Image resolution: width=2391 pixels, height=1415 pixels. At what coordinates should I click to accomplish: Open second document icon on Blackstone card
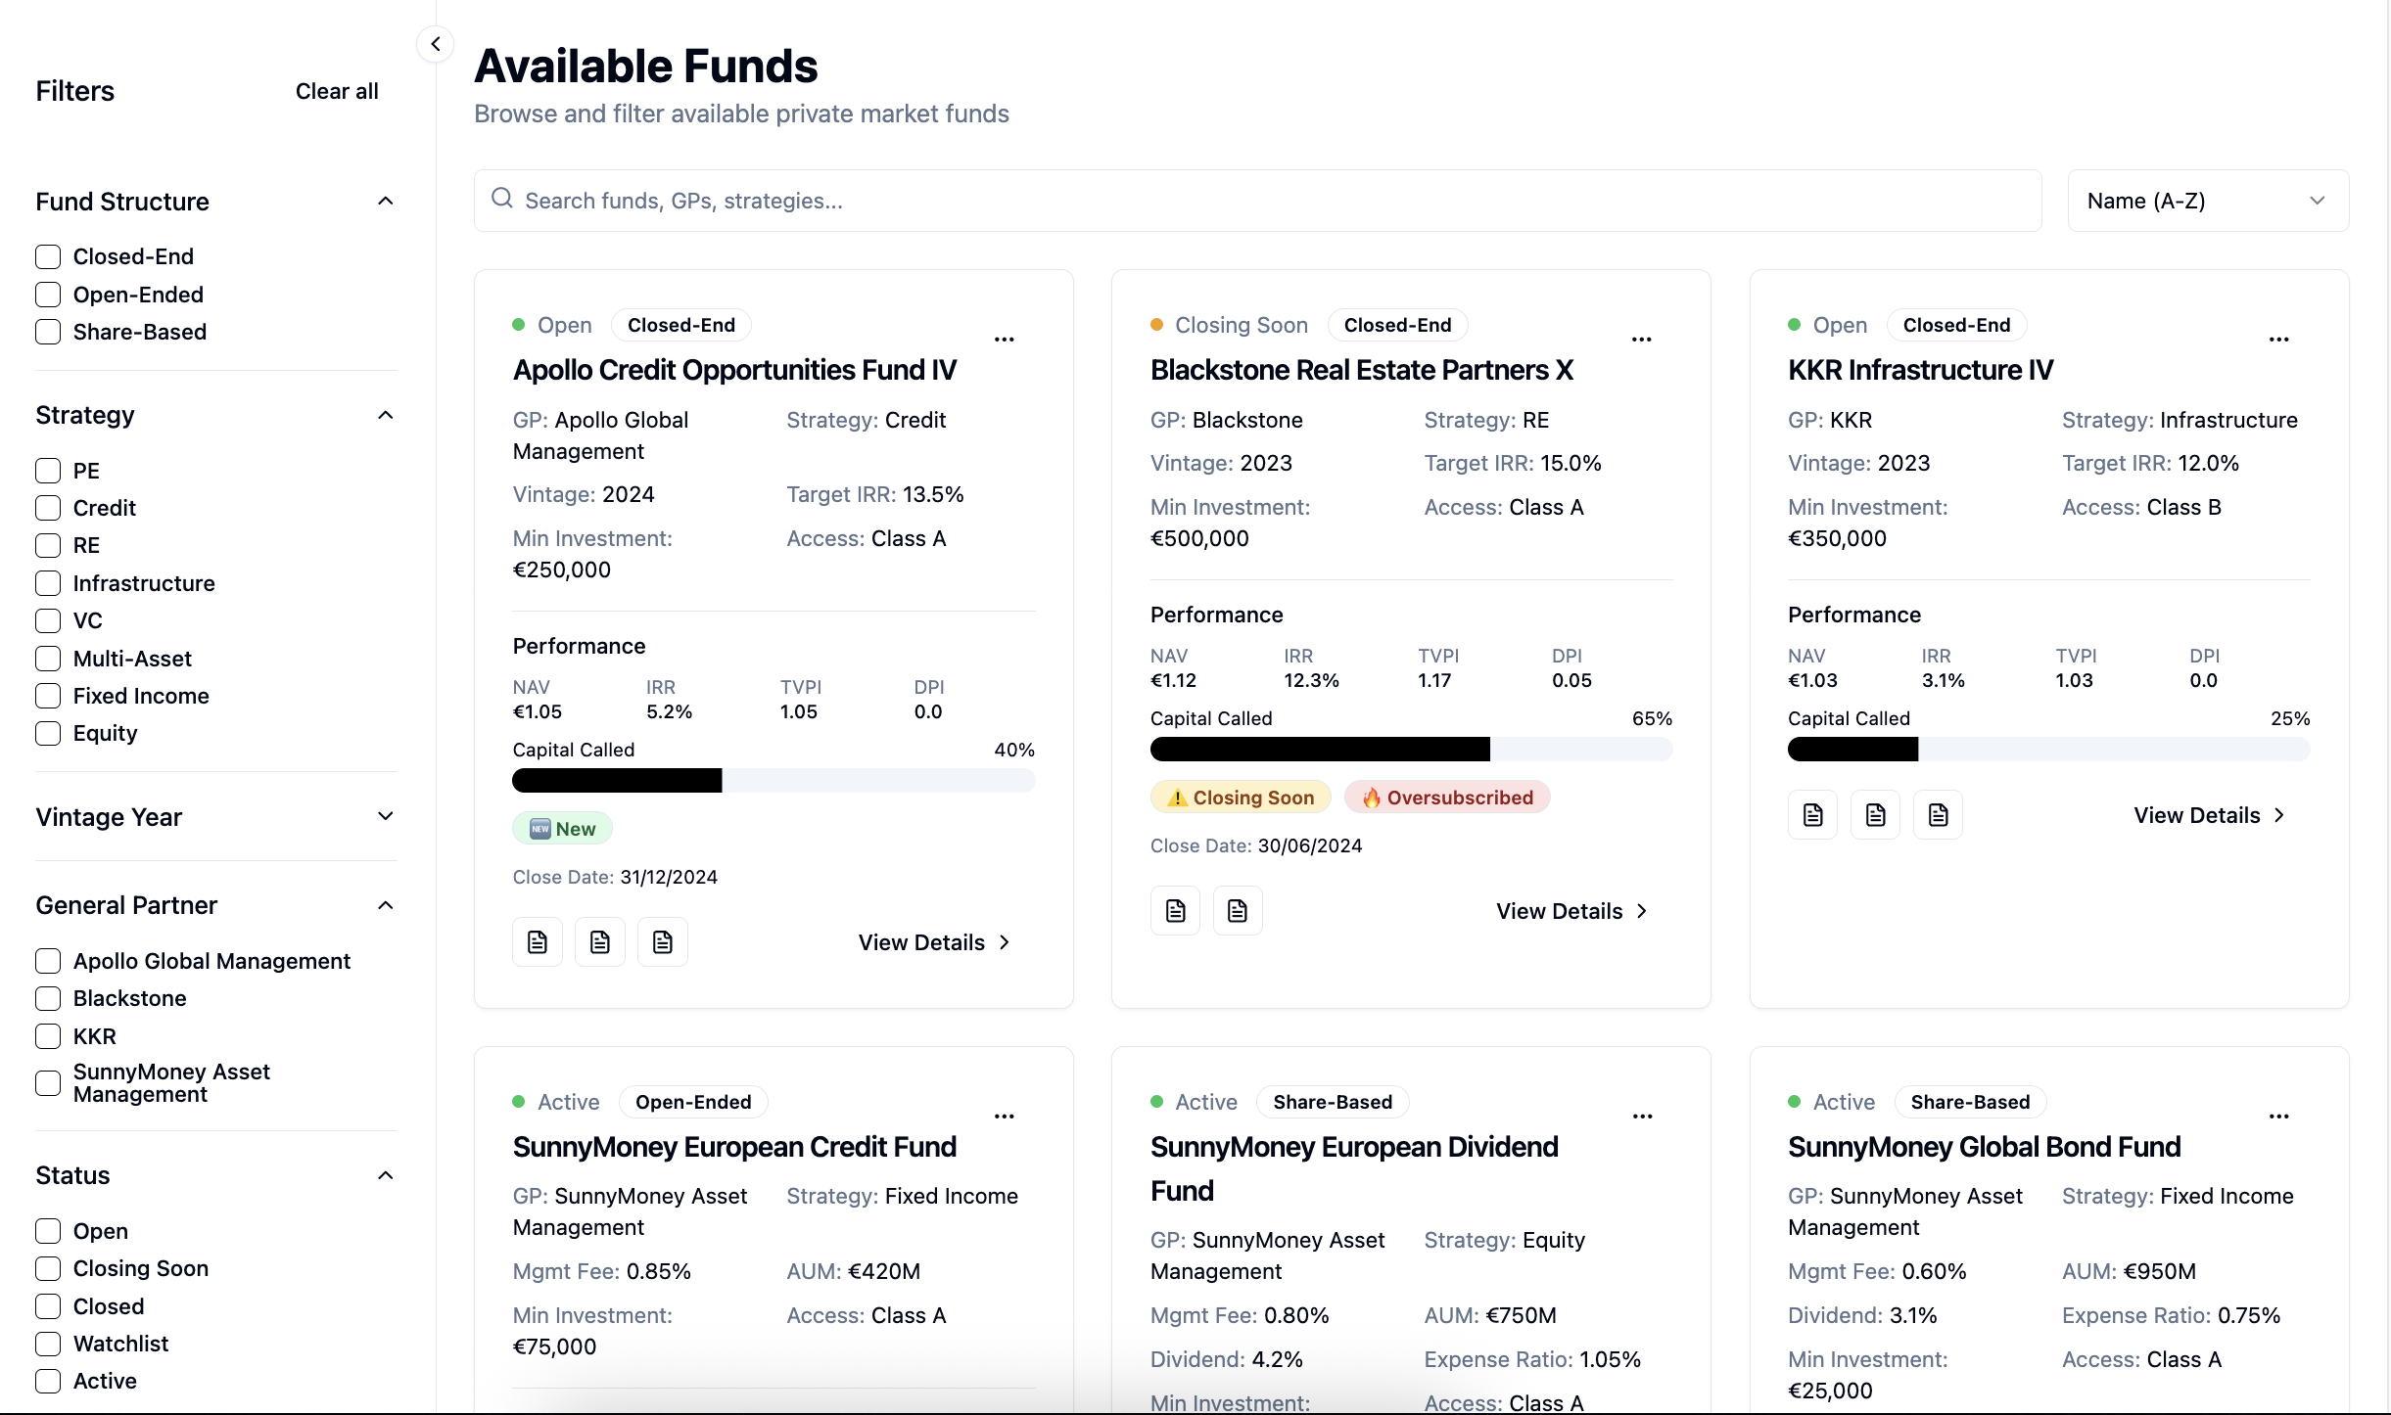(x=1238, y=911)
